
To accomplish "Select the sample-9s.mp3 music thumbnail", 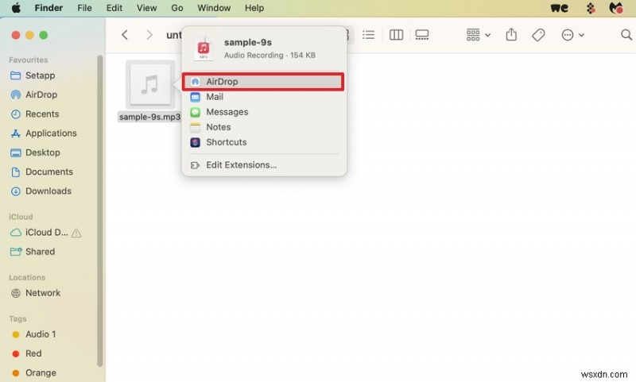I will click(x=150, y=85).
